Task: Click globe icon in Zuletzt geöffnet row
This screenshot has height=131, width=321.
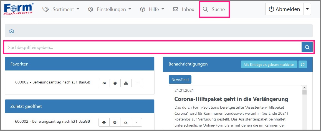Action: [x=115, y=122]
